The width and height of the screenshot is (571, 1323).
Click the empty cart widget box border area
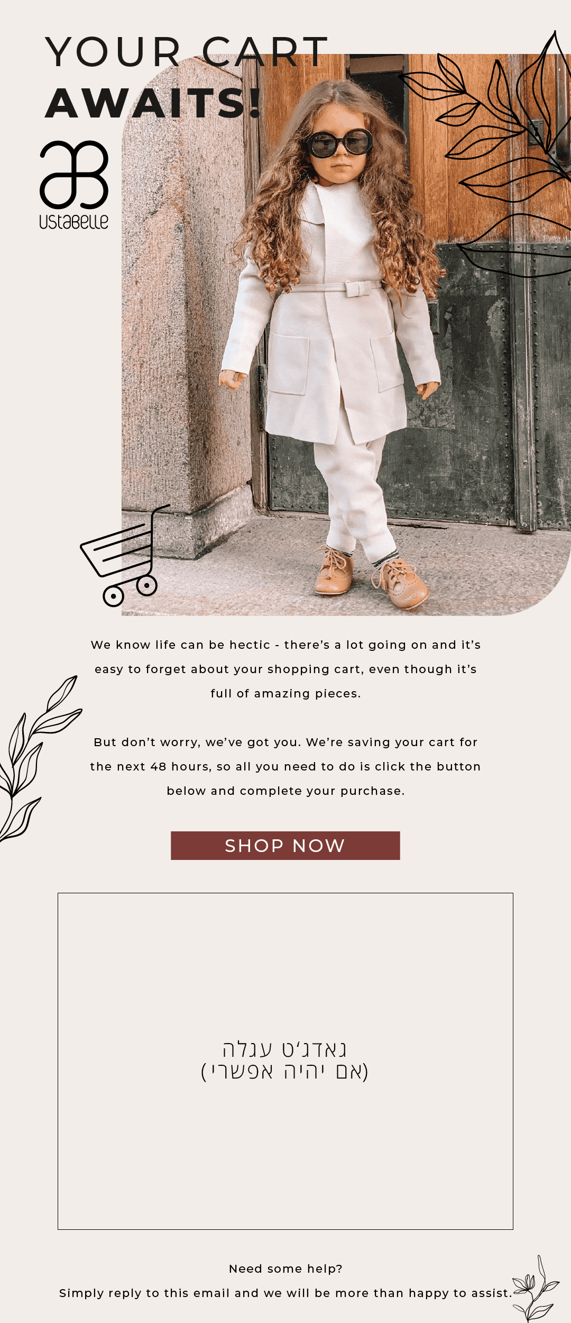coord(285,1061)
